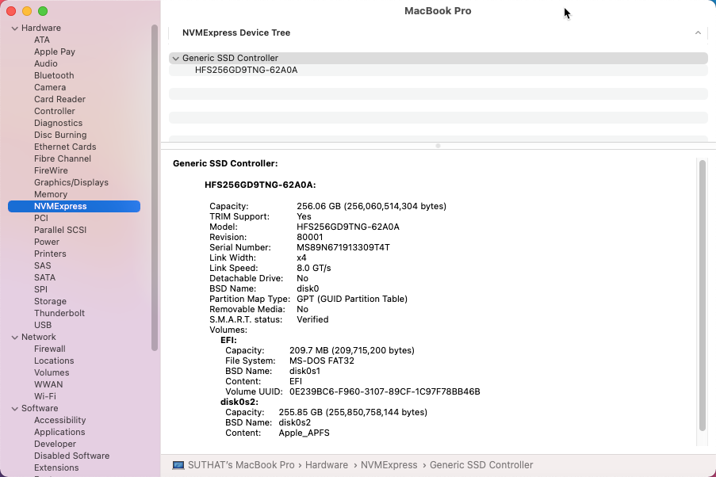Select Disc Burning in the sidebar
Image resolution: width=716 pixels, height=477 pixels.
(60, 135)
